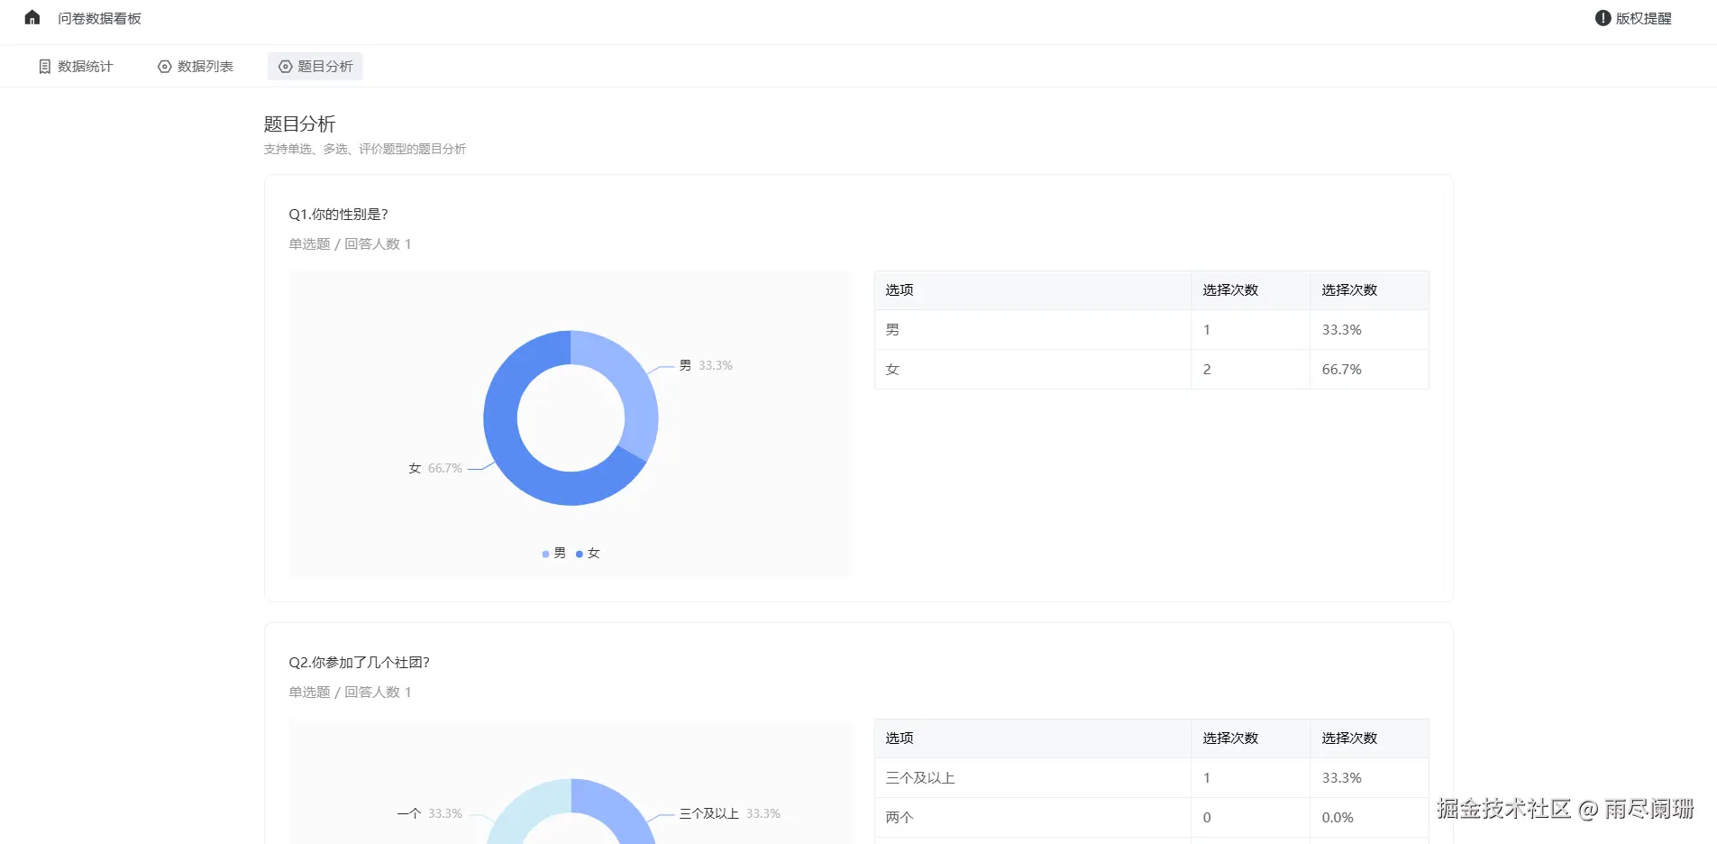Click the 男 33.3% label on Q1 chart

706,365
